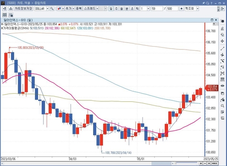The width and height of the screenshot is (227, 166).
Task: Click the current price tag 103,854
Action: tap(212, 88)
